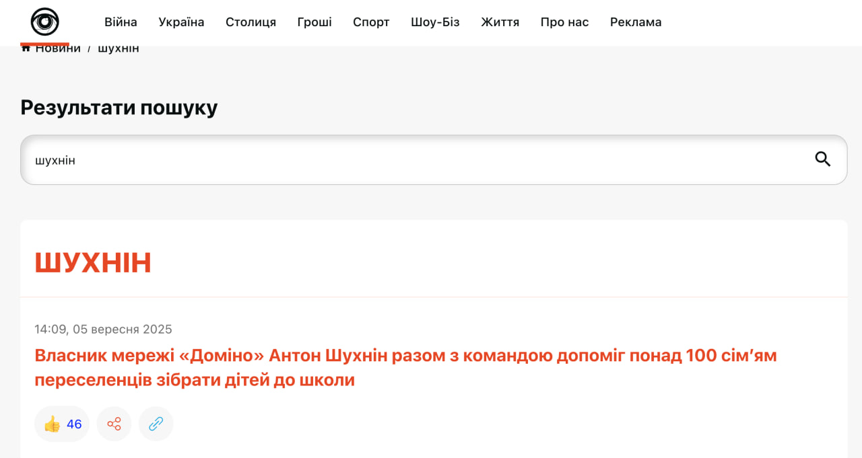Navigate to the Спорт section
Viewport: 862px width, 458px height.
[x=371, y=22]
